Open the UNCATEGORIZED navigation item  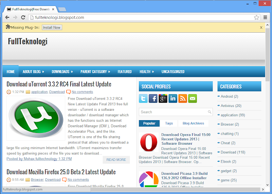(173, 72)
